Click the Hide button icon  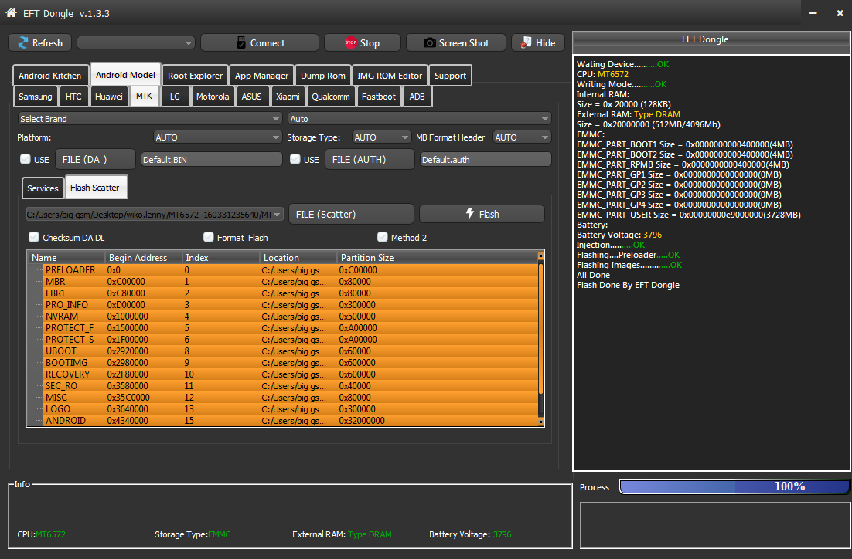pyautogui.click(x=526, y=42)
